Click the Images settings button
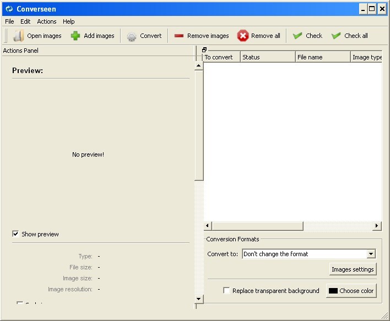The height and width of the screenshot is (321, 390). point(353,269)
